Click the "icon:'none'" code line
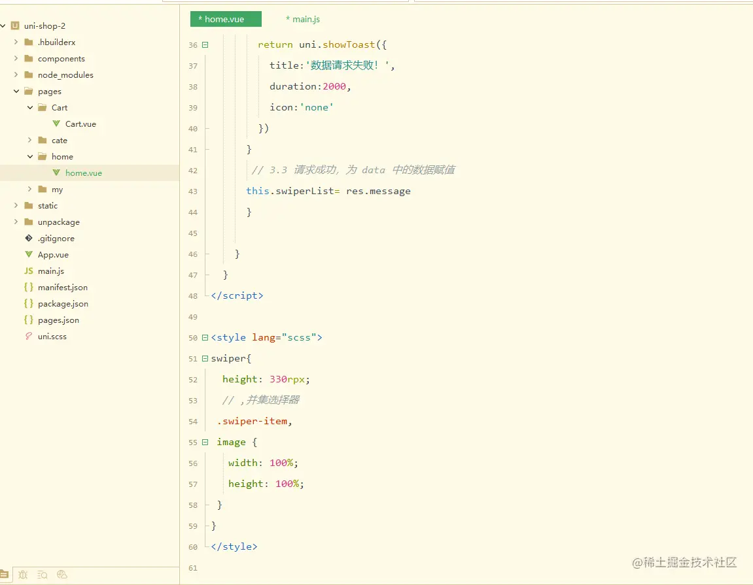 click(x=302, y=107)
